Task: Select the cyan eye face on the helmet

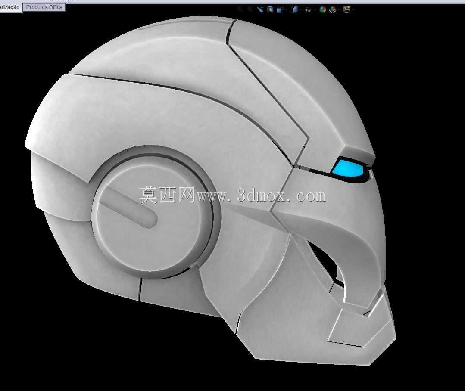Action: tap(347, 168)
